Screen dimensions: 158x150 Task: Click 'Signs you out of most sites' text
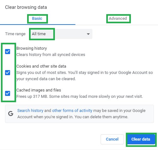click(x=85, y=76)
